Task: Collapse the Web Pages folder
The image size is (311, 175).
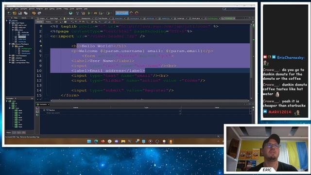Action: (x=10, y=23)
